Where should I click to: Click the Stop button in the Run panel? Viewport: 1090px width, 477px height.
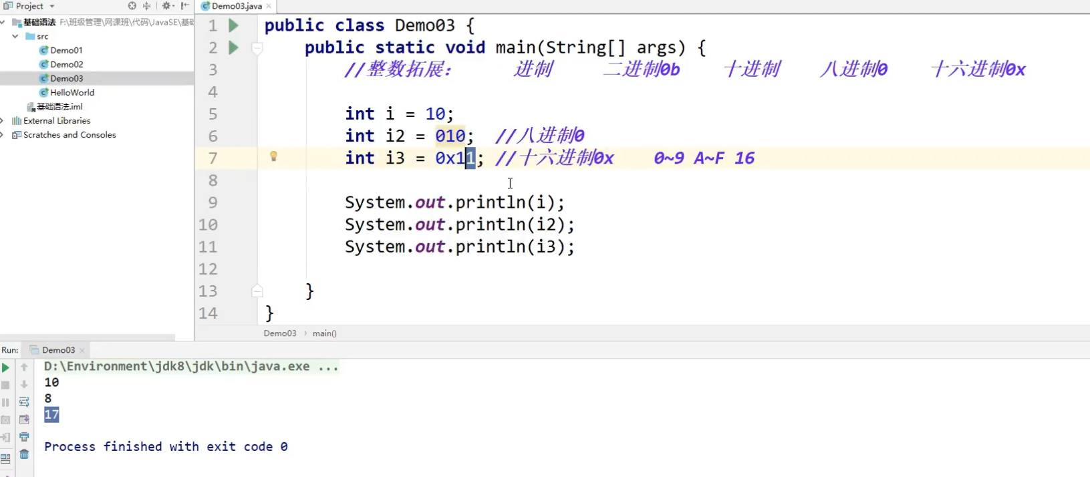click(5, 385)
